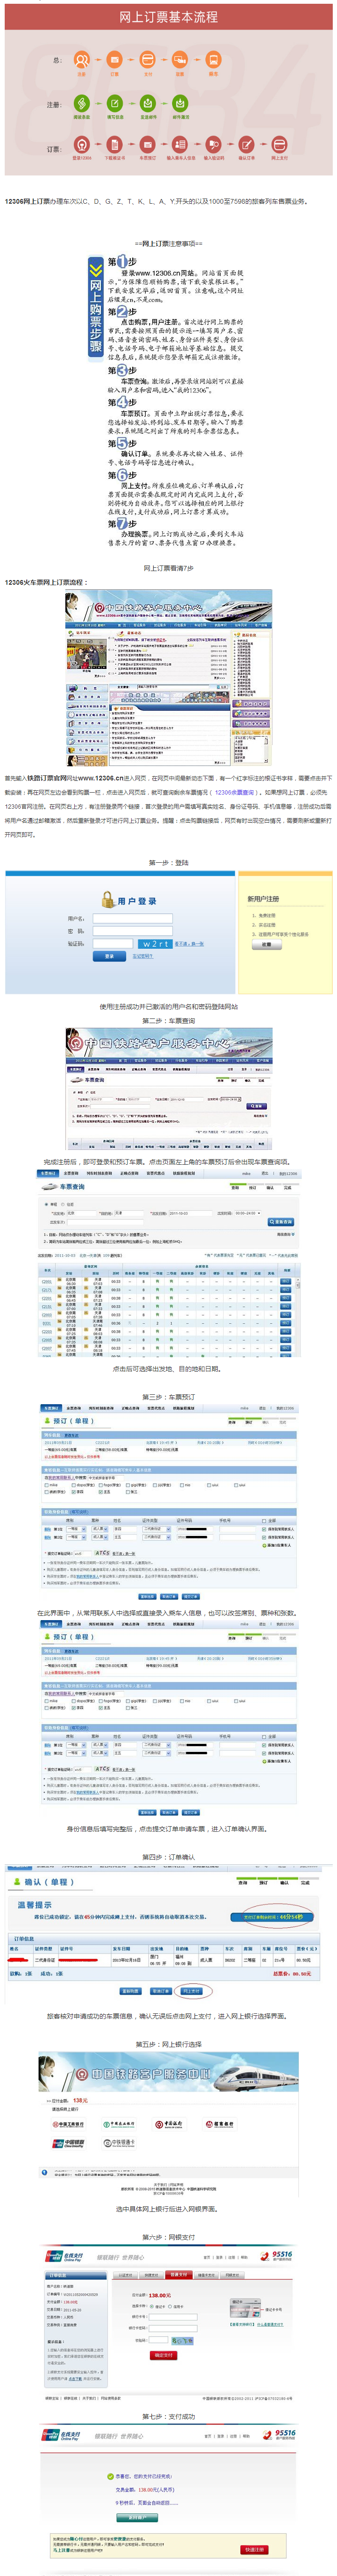Click the third green icon in the 注册 row
The image size is (337, 2576).
(148, 103)
